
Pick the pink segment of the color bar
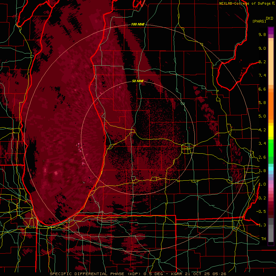pos(271,186)
